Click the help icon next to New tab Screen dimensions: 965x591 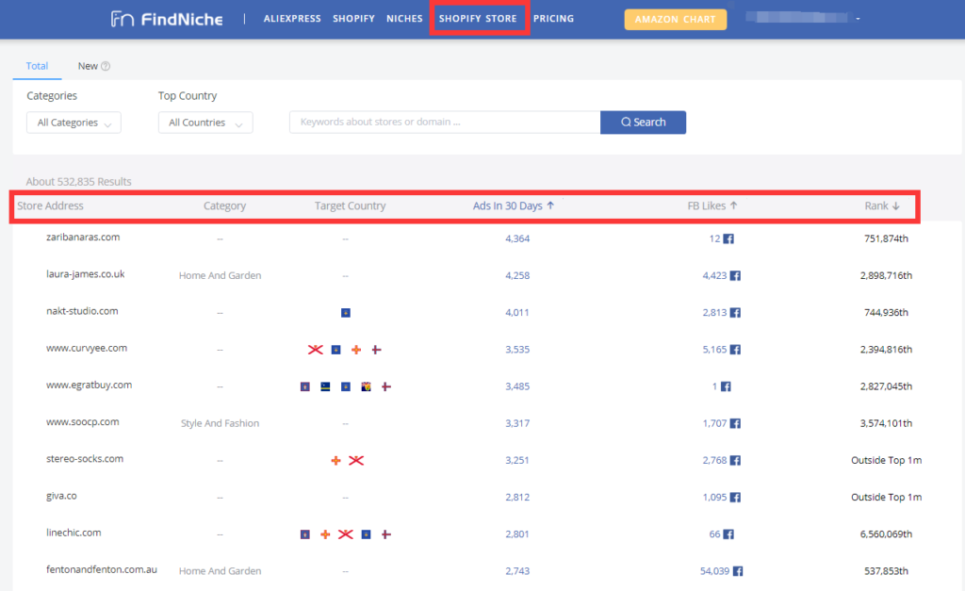click(106, 66)
